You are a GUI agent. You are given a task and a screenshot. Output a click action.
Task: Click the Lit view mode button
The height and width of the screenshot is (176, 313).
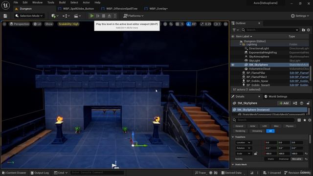coord(37,24)
